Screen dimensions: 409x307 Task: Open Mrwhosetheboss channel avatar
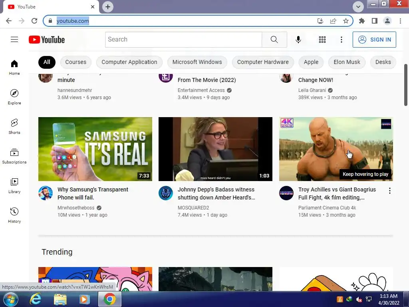click(x=46, y=193)
